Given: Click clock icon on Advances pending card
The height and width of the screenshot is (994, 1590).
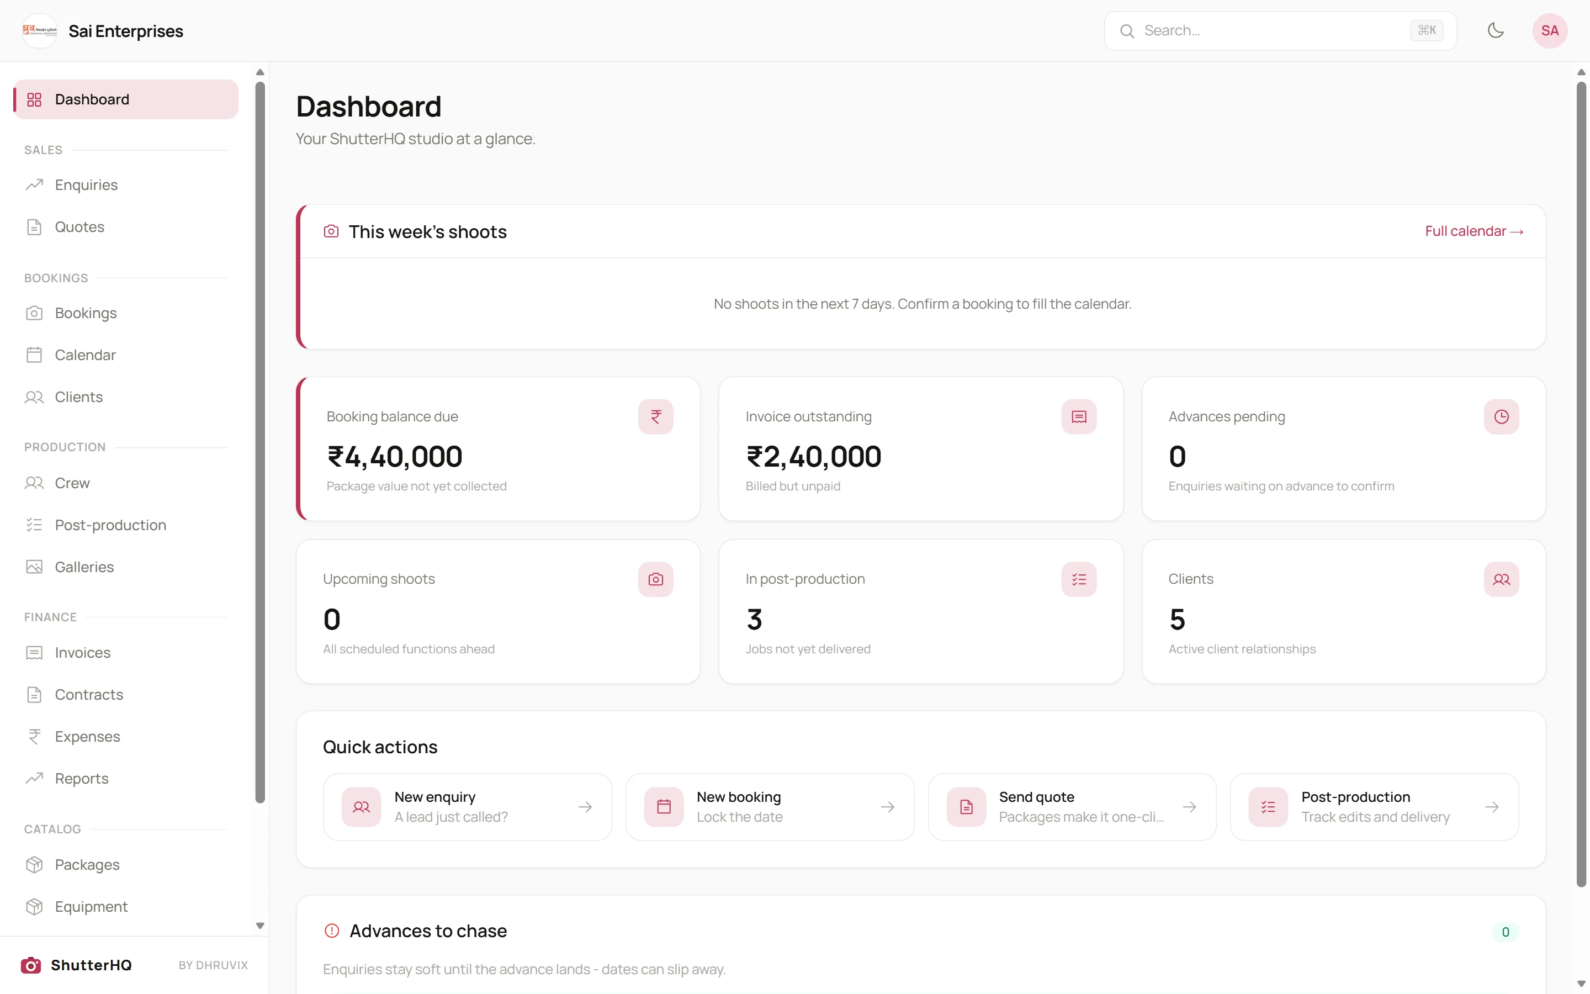Looking at the screenshot, I should (x=1501, y=417).
